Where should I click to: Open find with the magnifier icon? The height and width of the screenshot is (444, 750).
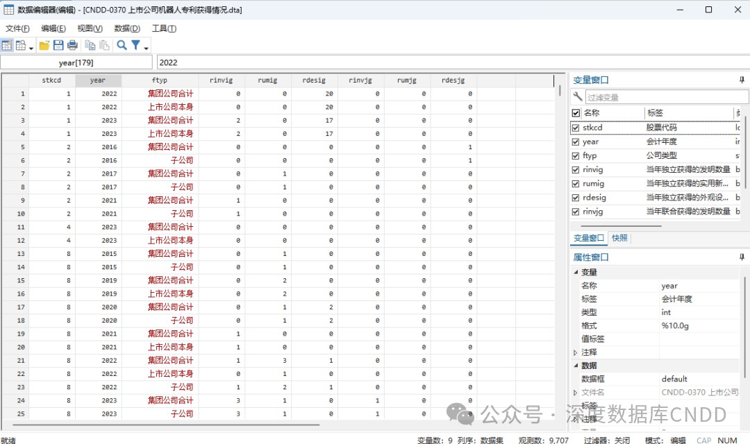122,45
